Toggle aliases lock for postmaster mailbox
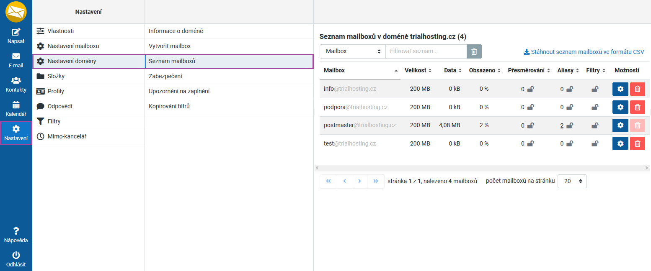The image size is (651, 271). point(570,125)
